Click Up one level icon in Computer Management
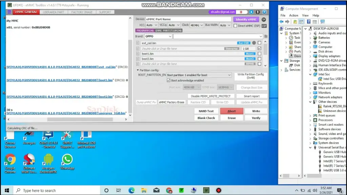Screen dimensions: 347x195 295,22
